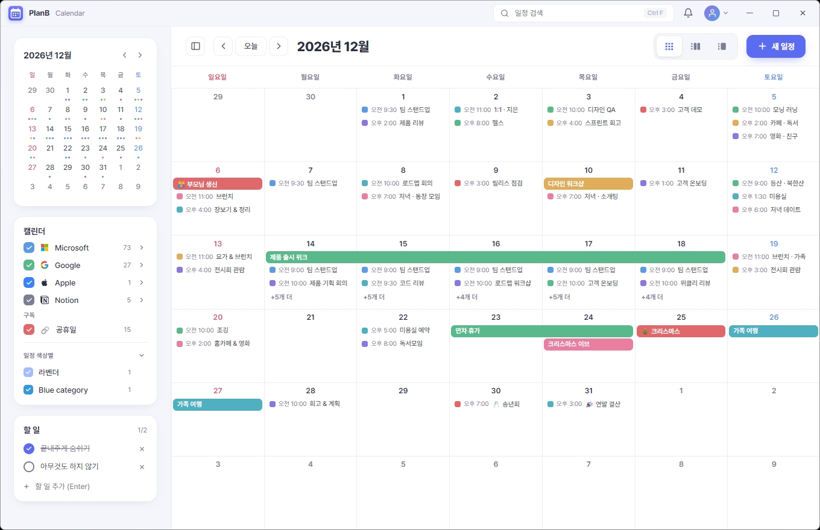Open 오후 3:00 연말 결산 event
The height and width of the screenshot is (530, 820).
(588, 404)
